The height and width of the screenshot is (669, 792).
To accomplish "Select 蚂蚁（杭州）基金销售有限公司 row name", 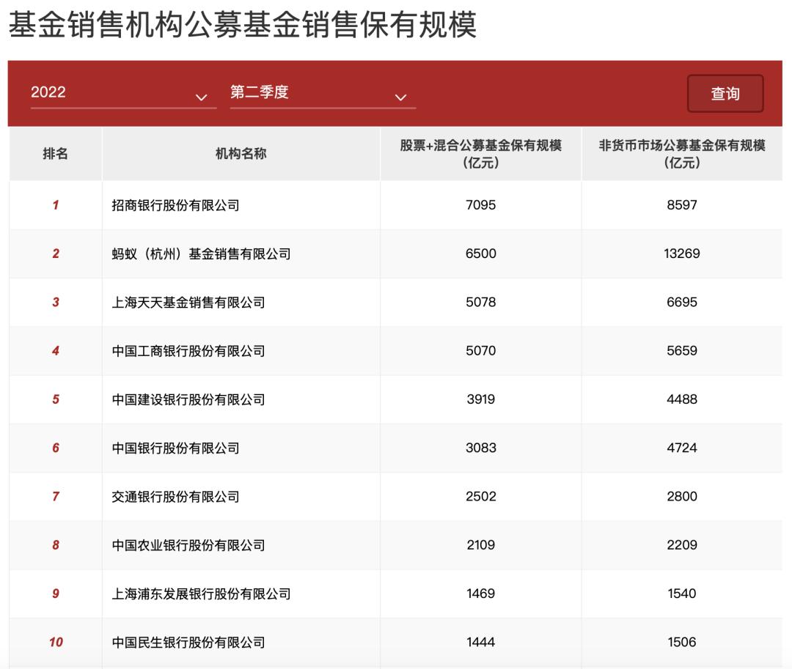I will click(x=201, y=254).
